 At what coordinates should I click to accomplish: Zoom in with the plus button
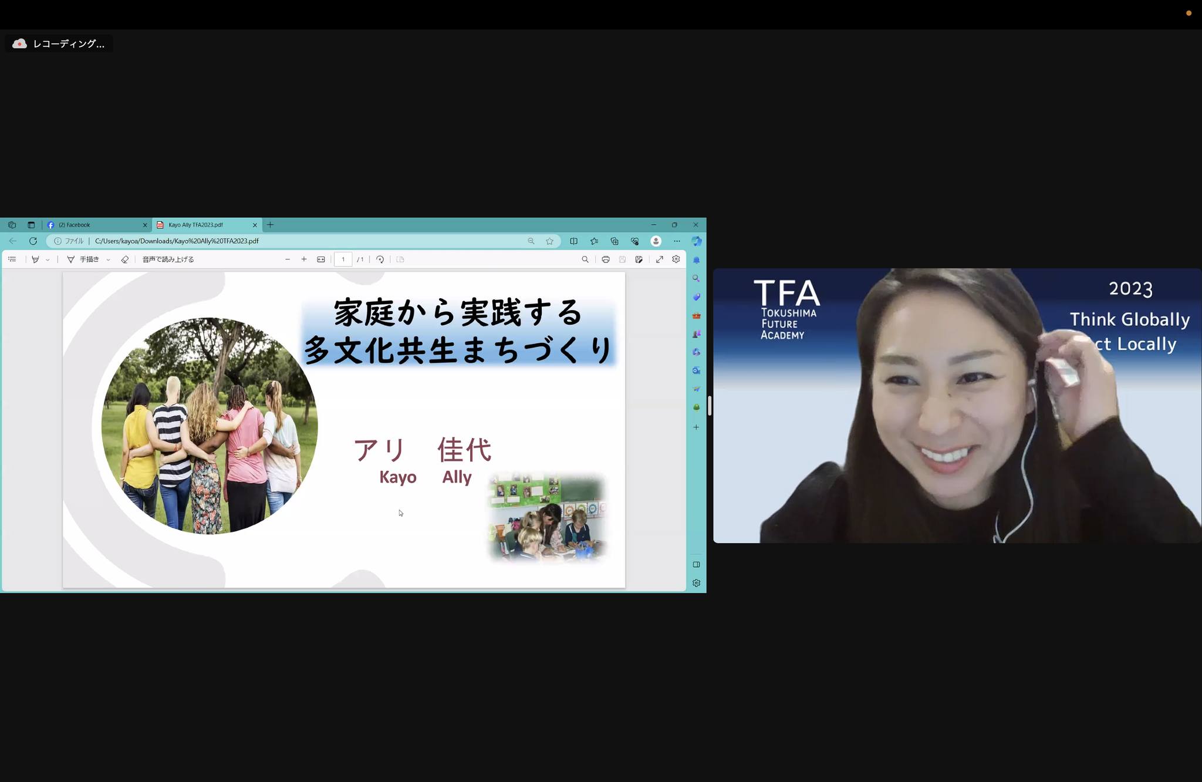point(304,259)
